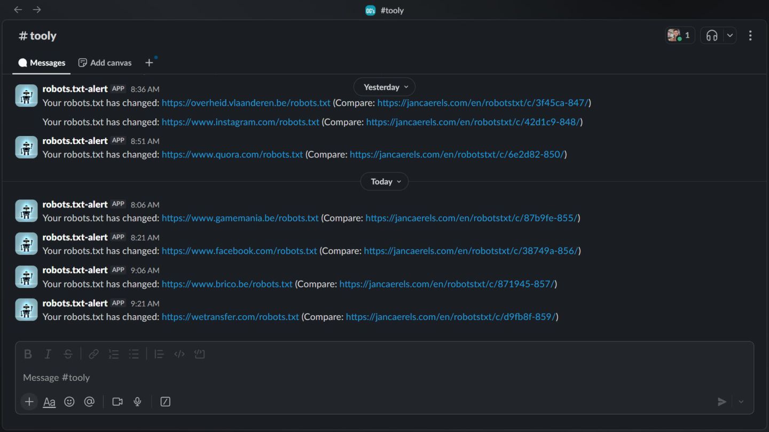
Task: Insert a bulleted list
Action: 134,354
